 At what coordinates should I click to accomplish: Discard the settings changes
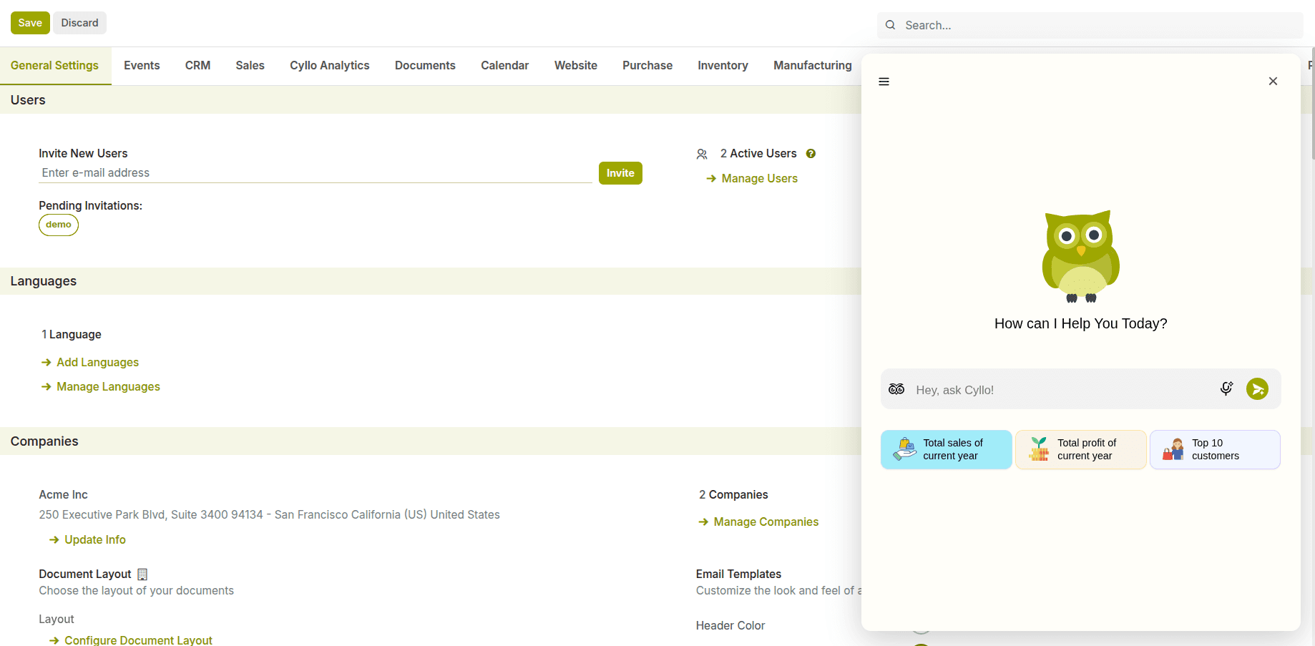[79, 23]
